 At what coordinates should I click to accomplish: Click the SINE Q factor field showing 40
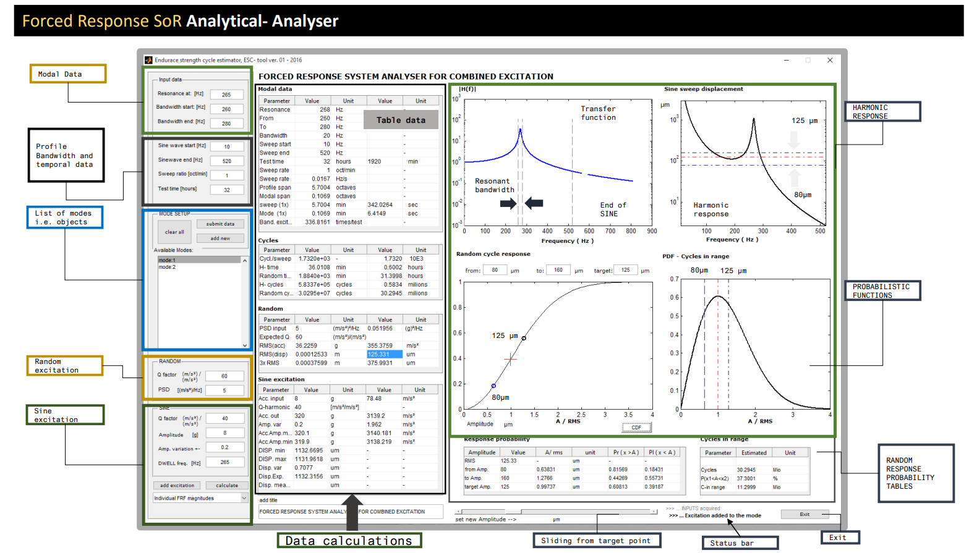pos(225,418)
